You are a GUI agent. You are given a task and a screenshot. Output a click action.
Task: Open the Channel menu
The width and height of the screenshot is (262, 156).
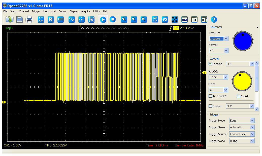pyautogui.click(x=24, y=11)
